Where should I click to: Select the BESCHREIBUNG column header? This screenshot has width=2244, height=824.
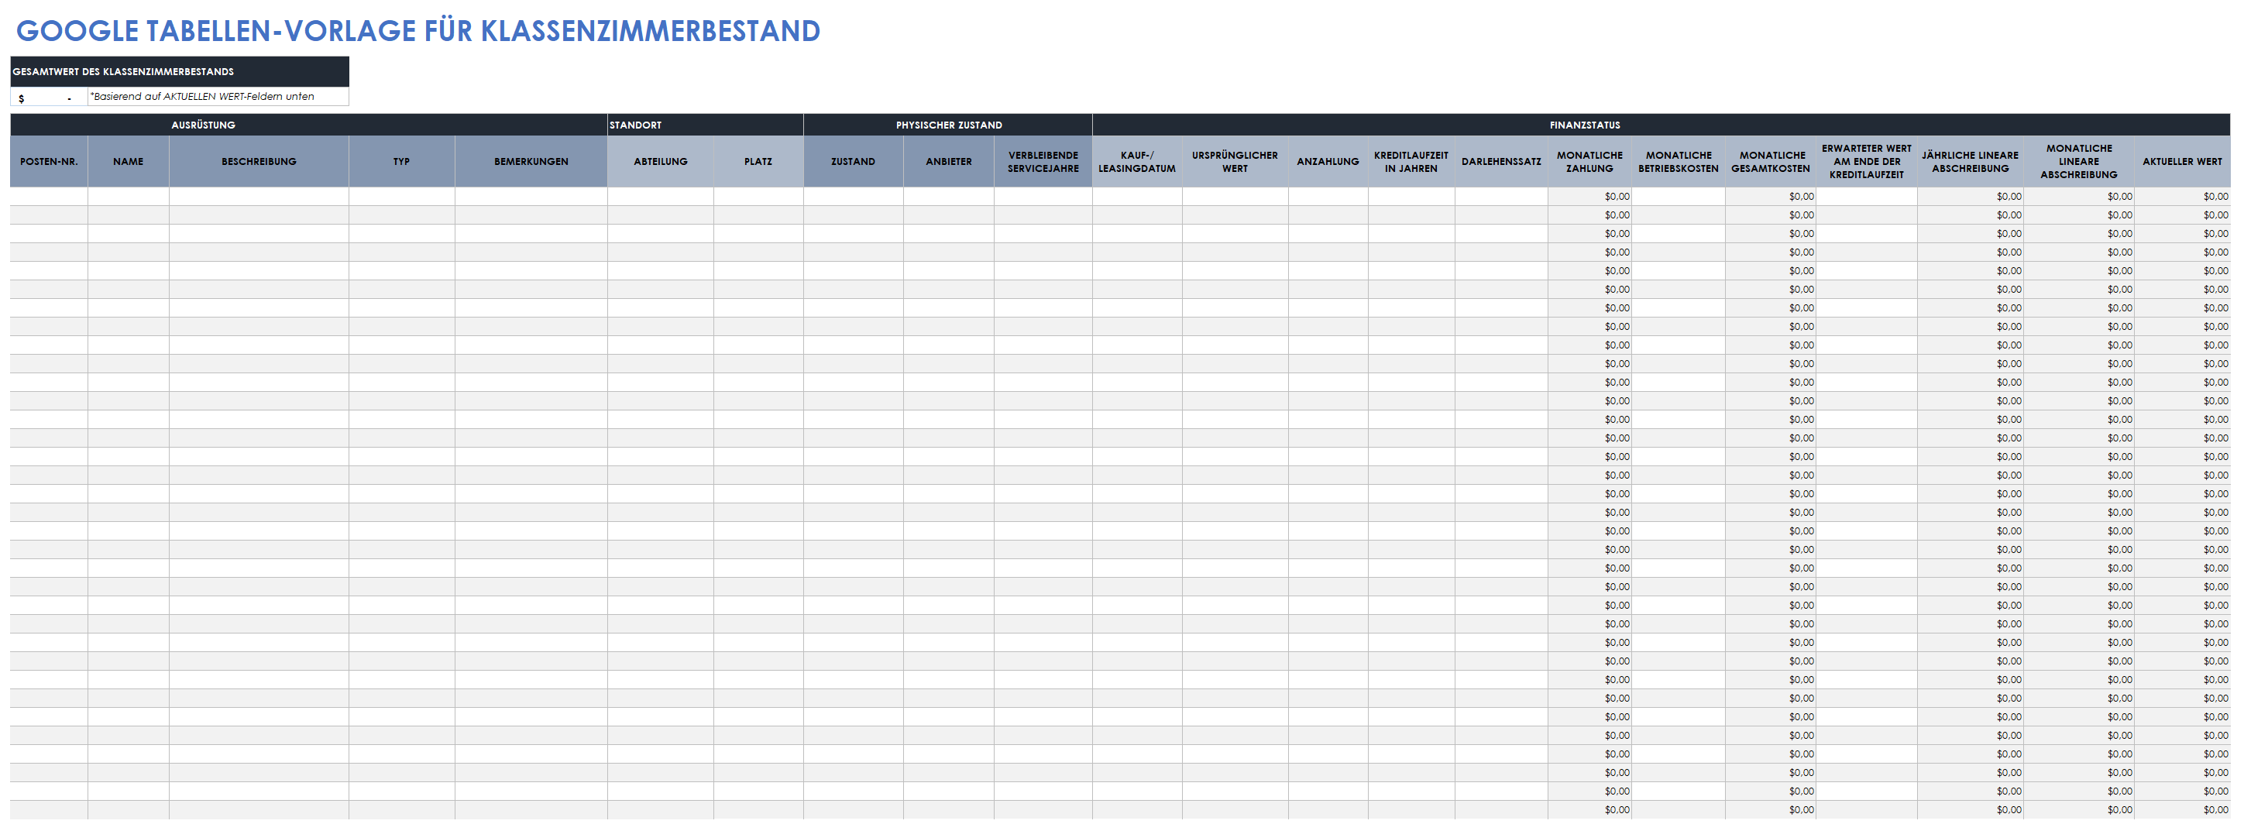pyautogui.click(x=259, y=161)
